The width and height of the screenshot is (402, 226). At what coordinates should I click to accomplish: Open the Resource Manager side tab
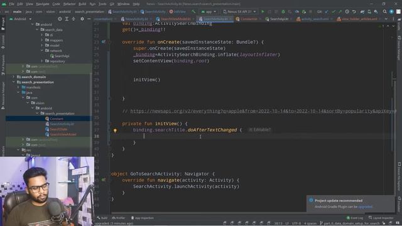[3, 95]
